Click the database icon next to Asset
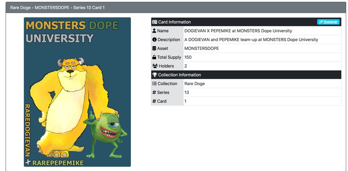This screenshot has height=171, width=348. point(154,49)
